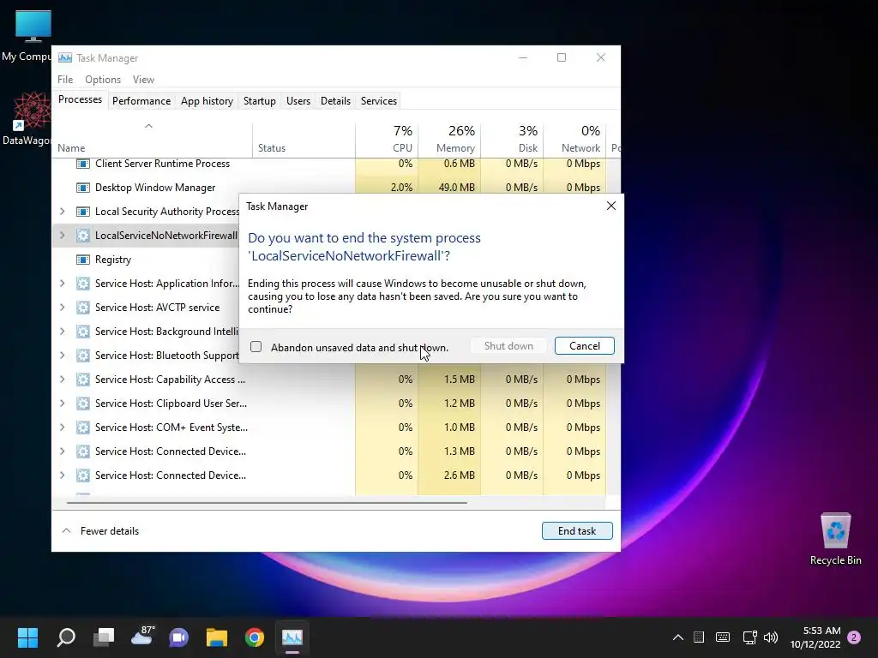Select My Computer desktop icon
This screenshot has width=878, height=658.
pyautogui.click(x=27, y=36)
